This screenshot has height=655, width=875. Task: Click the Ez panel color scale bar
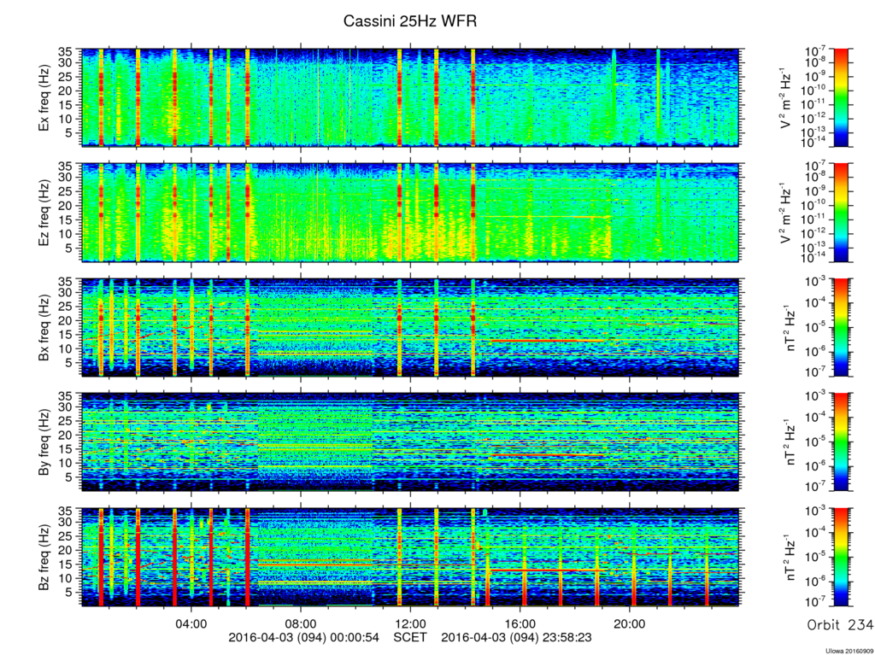841,213
